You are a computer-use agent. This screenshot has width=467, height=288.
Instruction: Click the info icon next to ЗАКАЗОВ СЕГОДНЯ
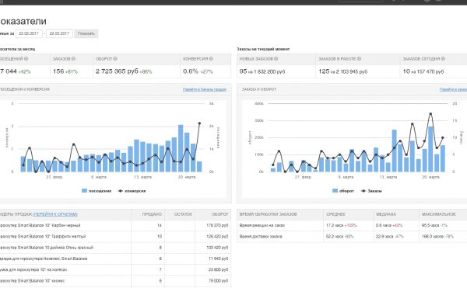[443, 59]
